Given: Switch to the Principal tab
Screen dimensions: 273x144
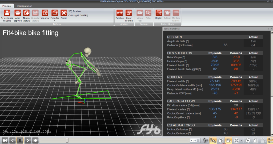Looking at the screenshot, I should pyautogui.click(x=7, y=6).
